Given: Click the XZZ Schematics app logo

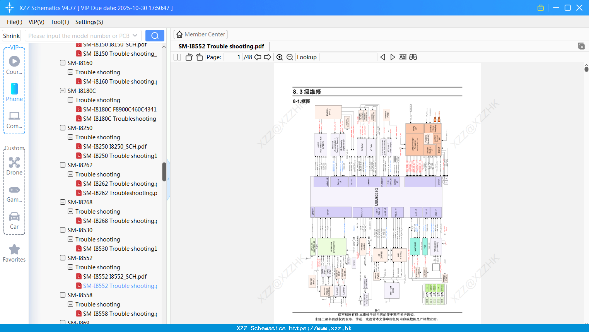Looking at the screenshot, I should click(10, 8).
